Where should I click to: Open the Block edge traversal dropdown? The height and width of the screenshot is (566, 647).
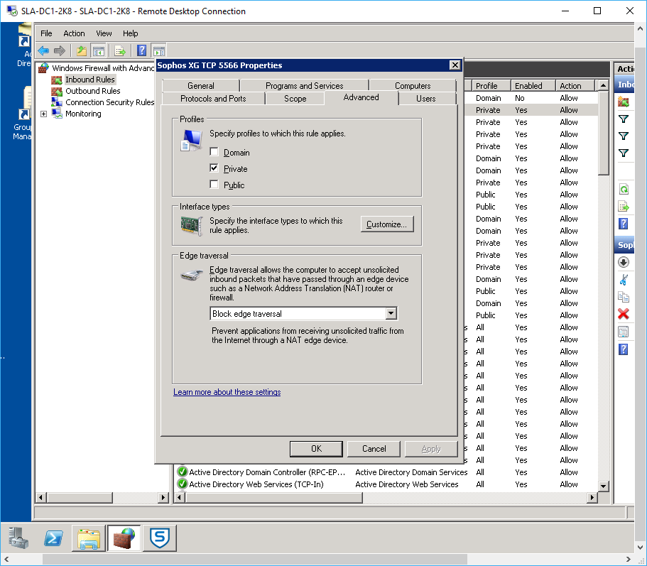pyautogui.click(x=391, y=313)
